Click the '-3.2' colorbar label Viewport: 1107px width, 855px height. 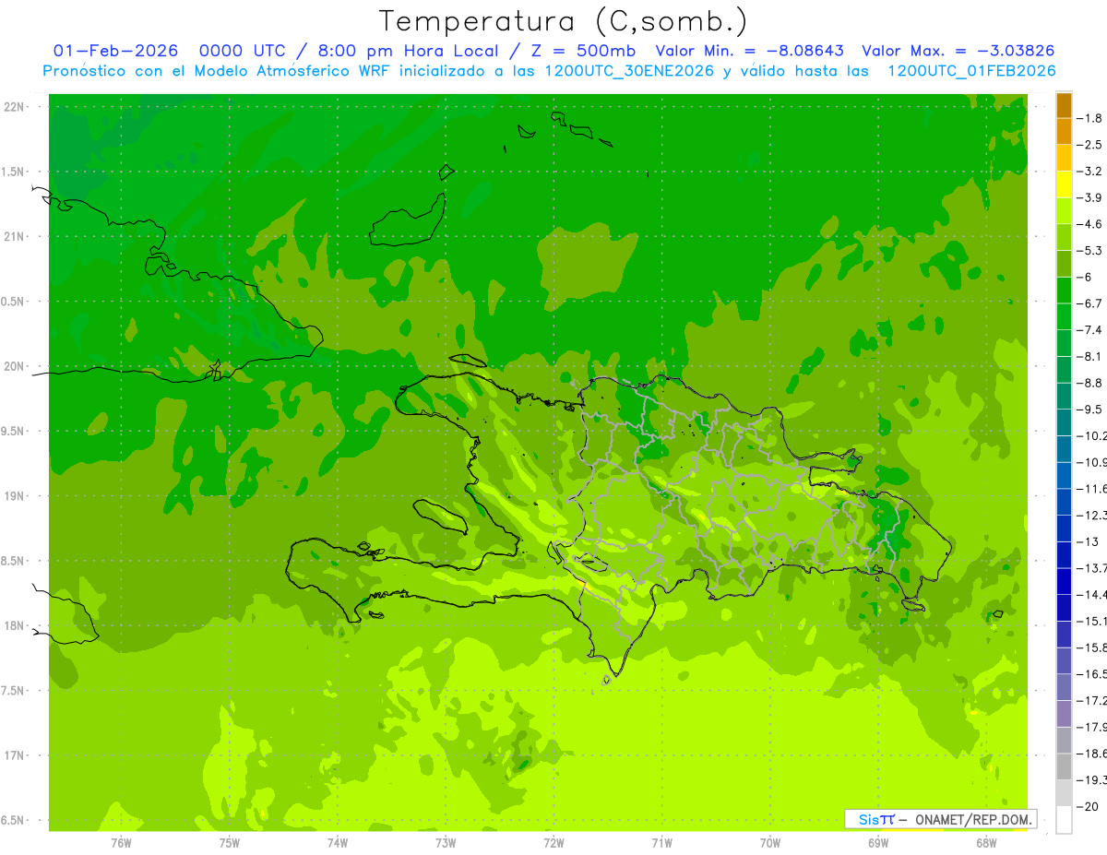click(x=1091, y=172)
